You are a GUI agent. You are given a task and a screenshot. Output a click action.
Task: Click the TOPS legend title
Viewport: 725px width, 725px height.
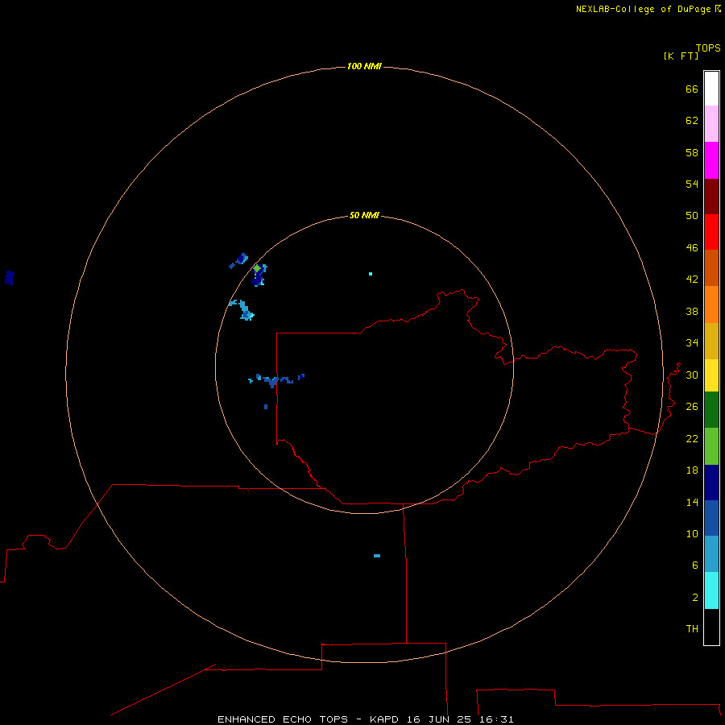pos(708,48)
